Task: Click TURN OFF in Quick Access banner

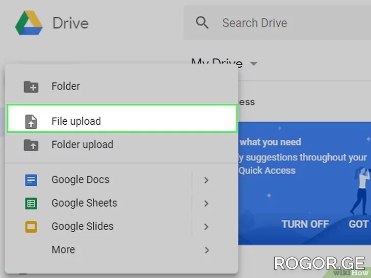Action: [x=305, y=224]
